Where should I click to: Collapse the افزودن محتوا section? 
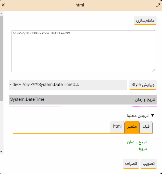153,116
